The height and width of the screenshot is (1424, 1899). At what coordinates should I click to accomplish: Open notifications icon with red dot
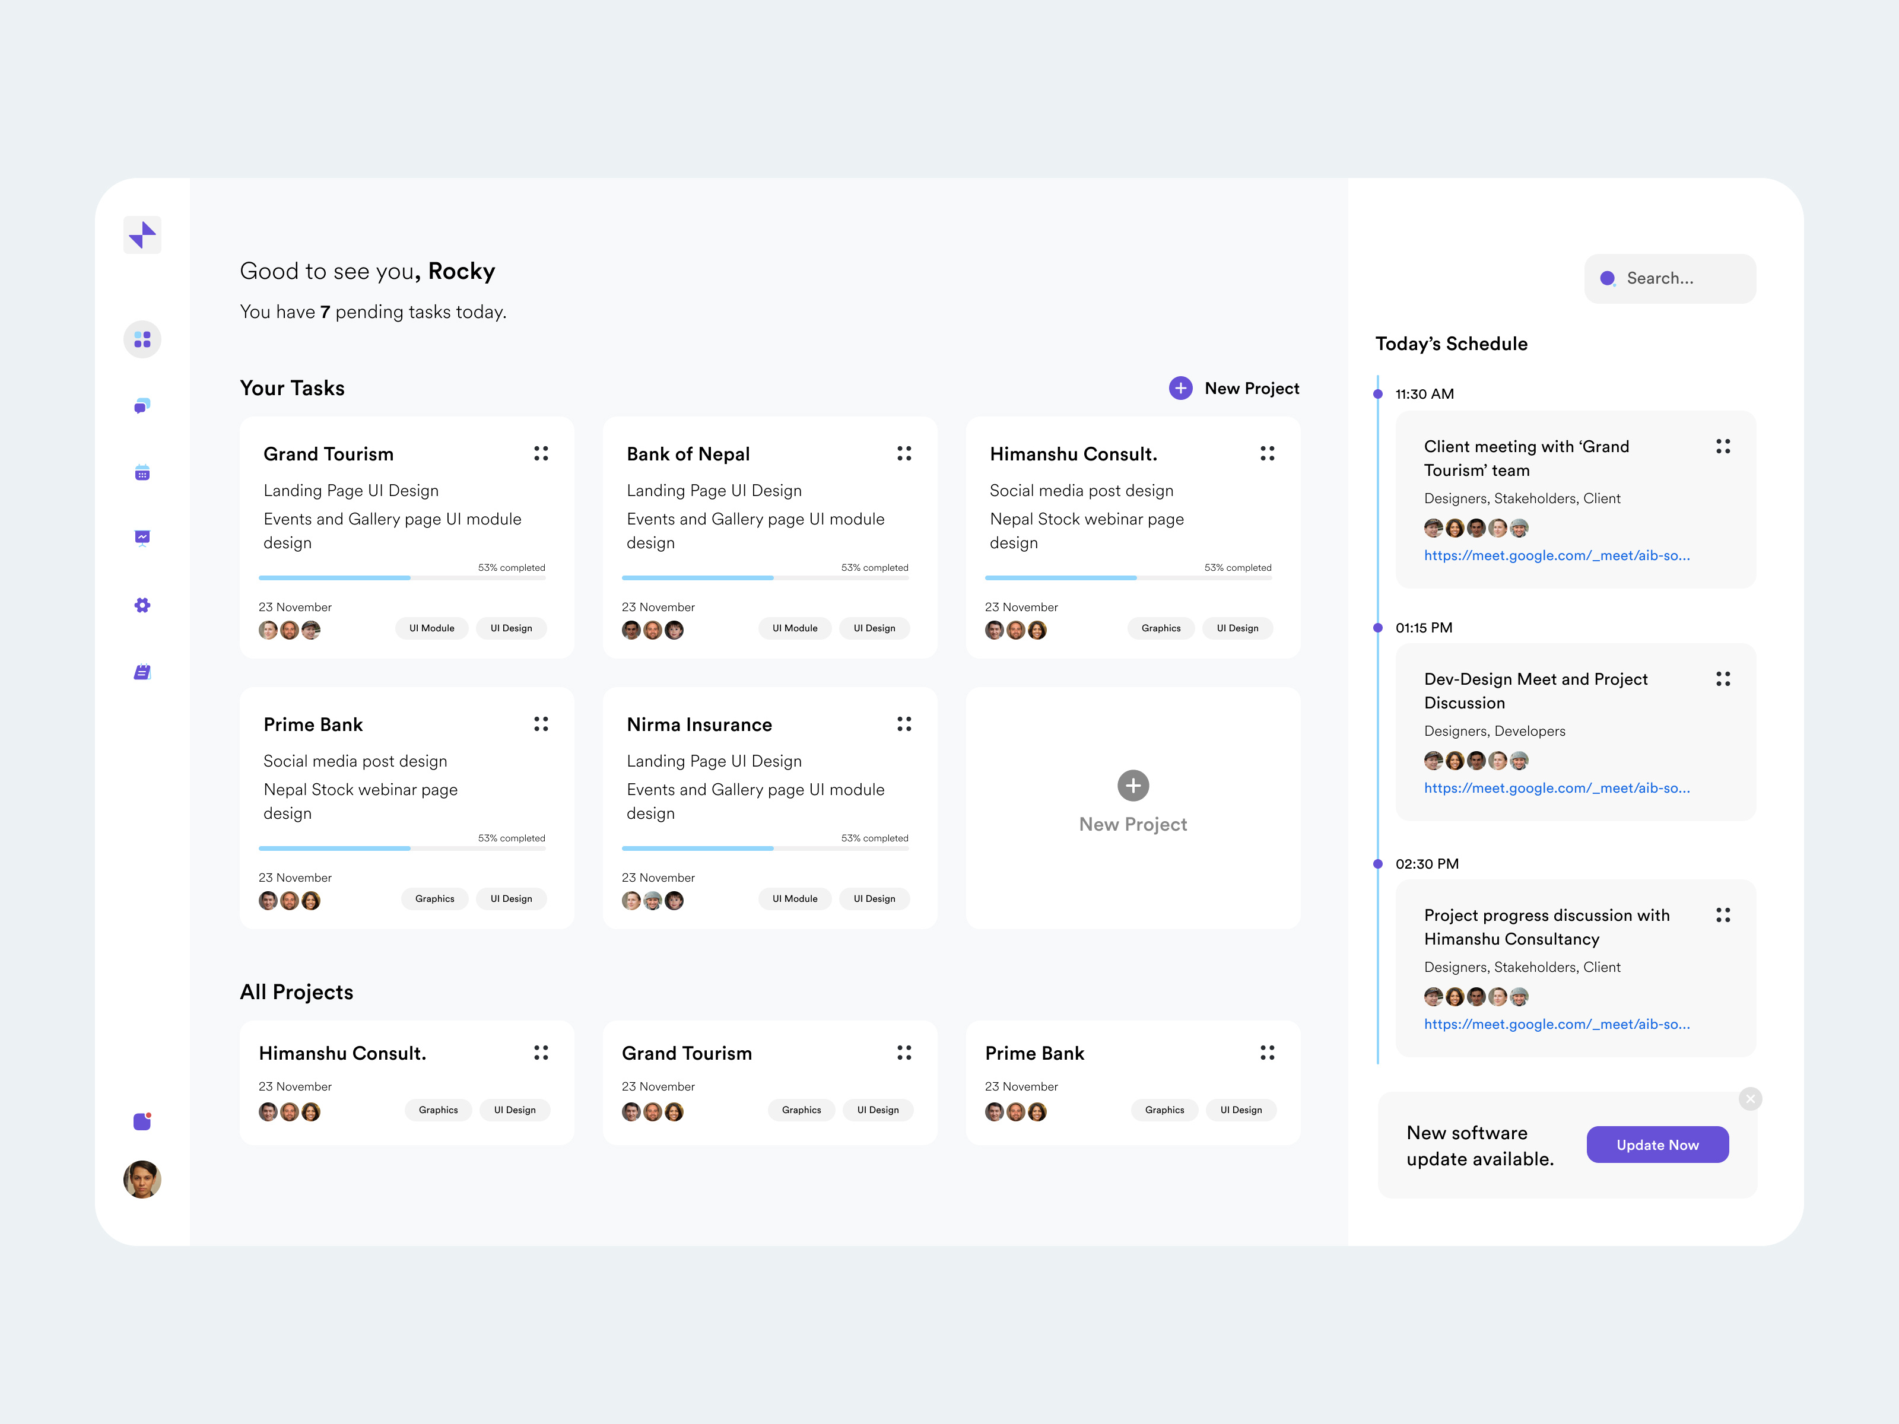coord(142,1121)
